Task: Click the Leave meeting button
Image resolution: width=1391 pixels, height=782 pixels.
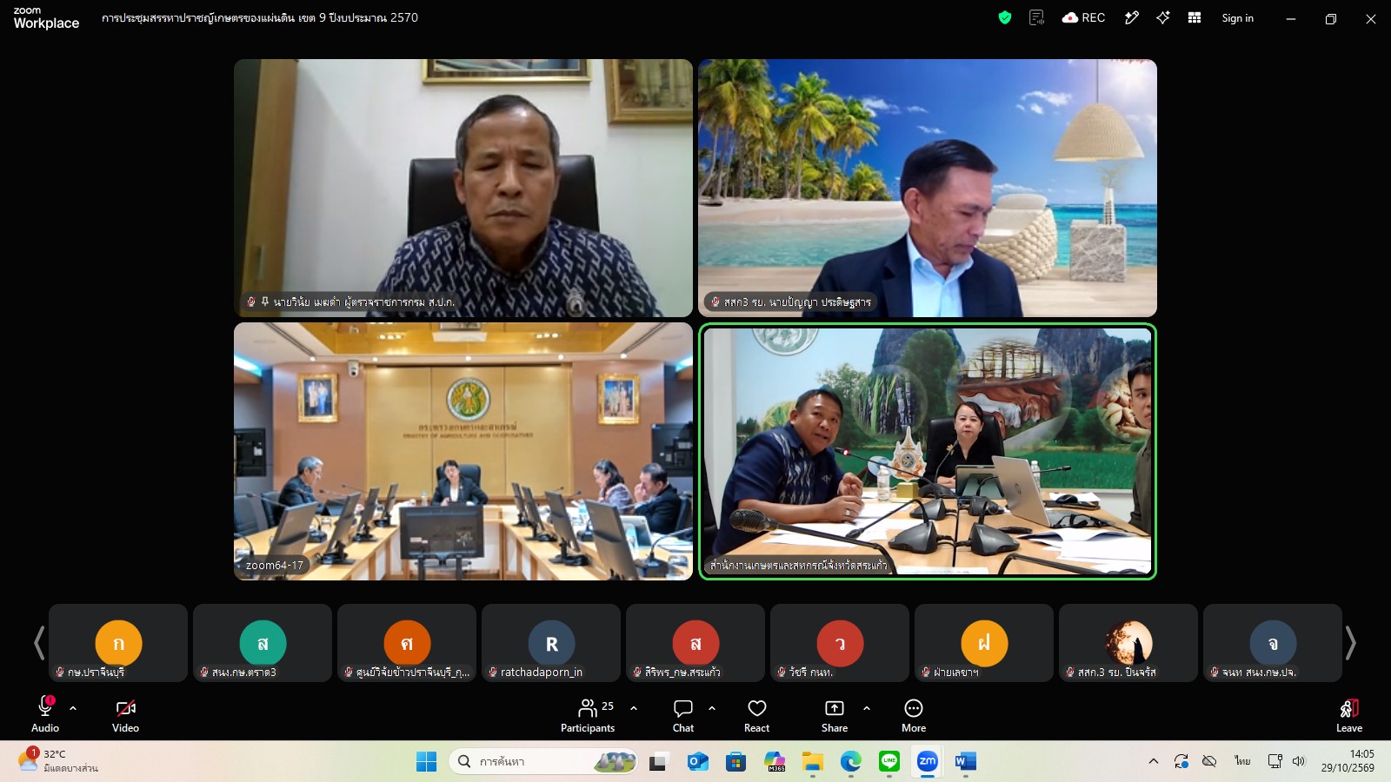Action: point(1349,714)
